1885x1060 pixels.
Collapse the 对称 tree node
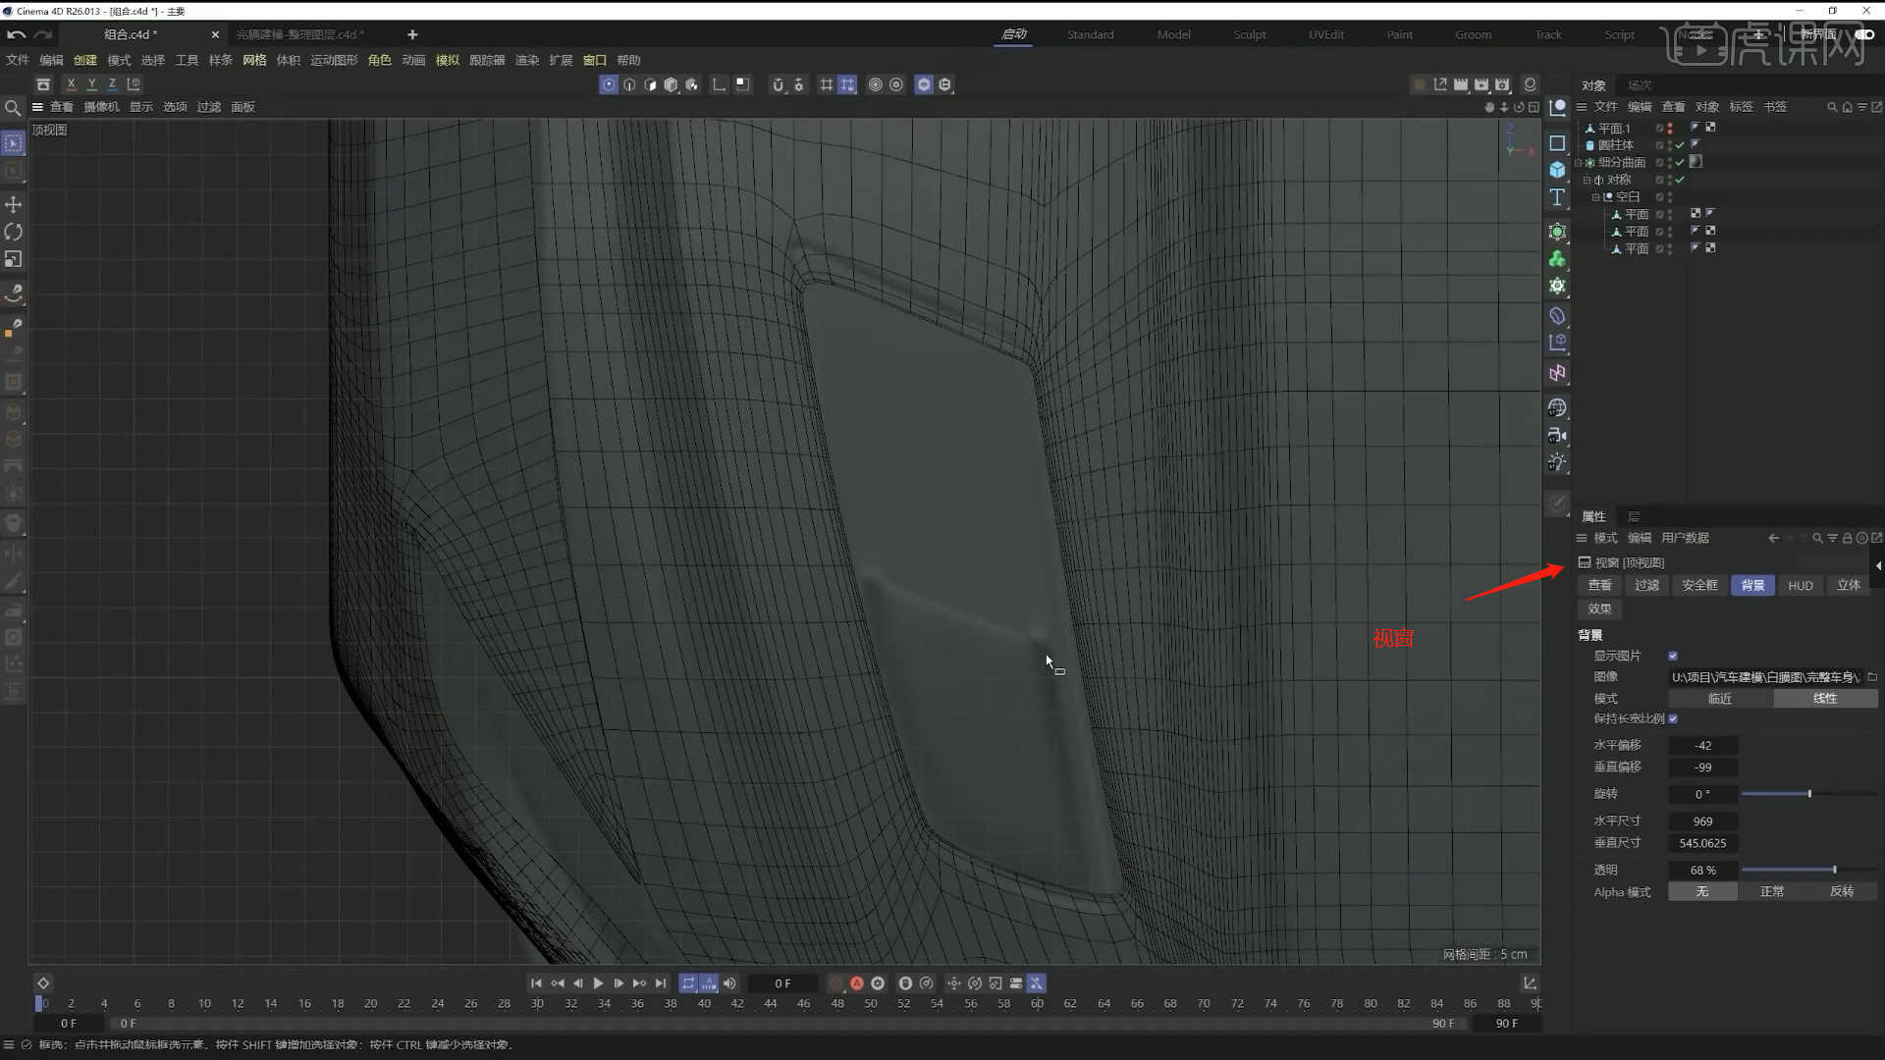point(1587,181)
